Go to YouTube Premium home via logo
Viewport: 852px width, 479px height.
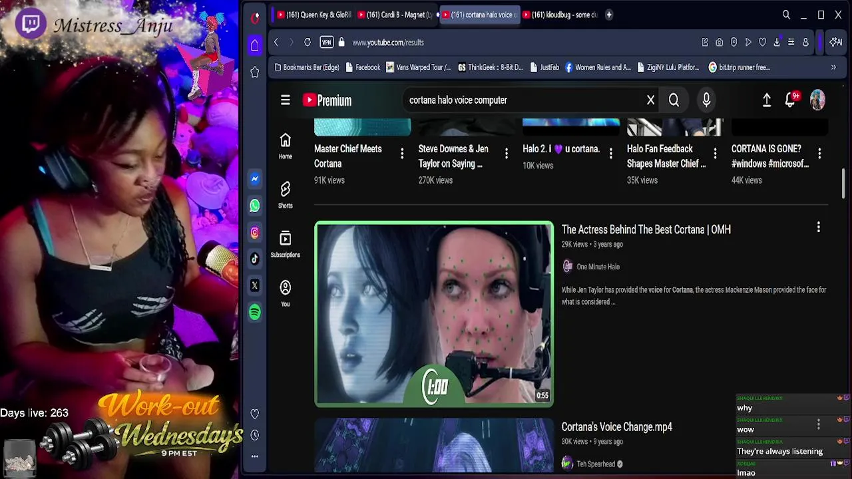point(327,100)
